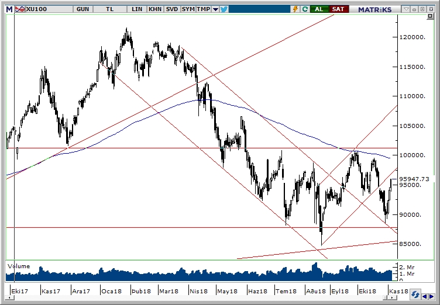The width and height of the screenshot is (440, 305).
Task: Click the SVD toolbar button
Action: pyautogui.click(x=172, y=9)
